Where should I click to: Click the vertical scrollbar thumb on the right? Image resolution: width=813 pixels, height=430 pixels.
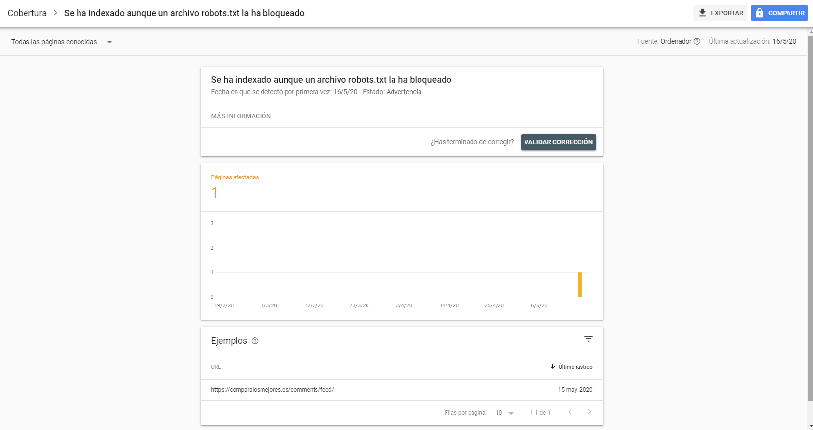[x=810, y=218]
